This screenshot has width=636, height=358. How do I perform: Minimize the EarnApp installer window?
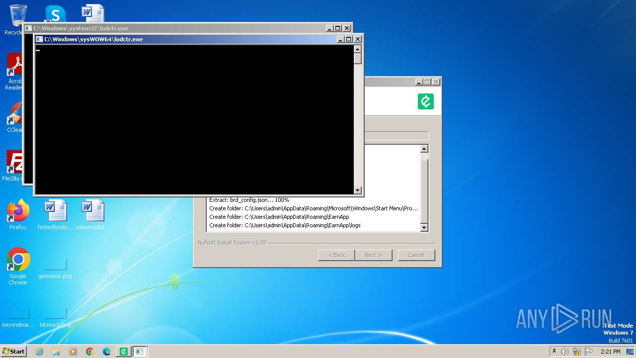coord(418,82)
